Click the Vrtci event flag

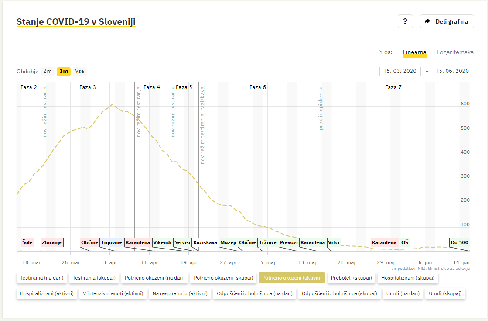334,242
